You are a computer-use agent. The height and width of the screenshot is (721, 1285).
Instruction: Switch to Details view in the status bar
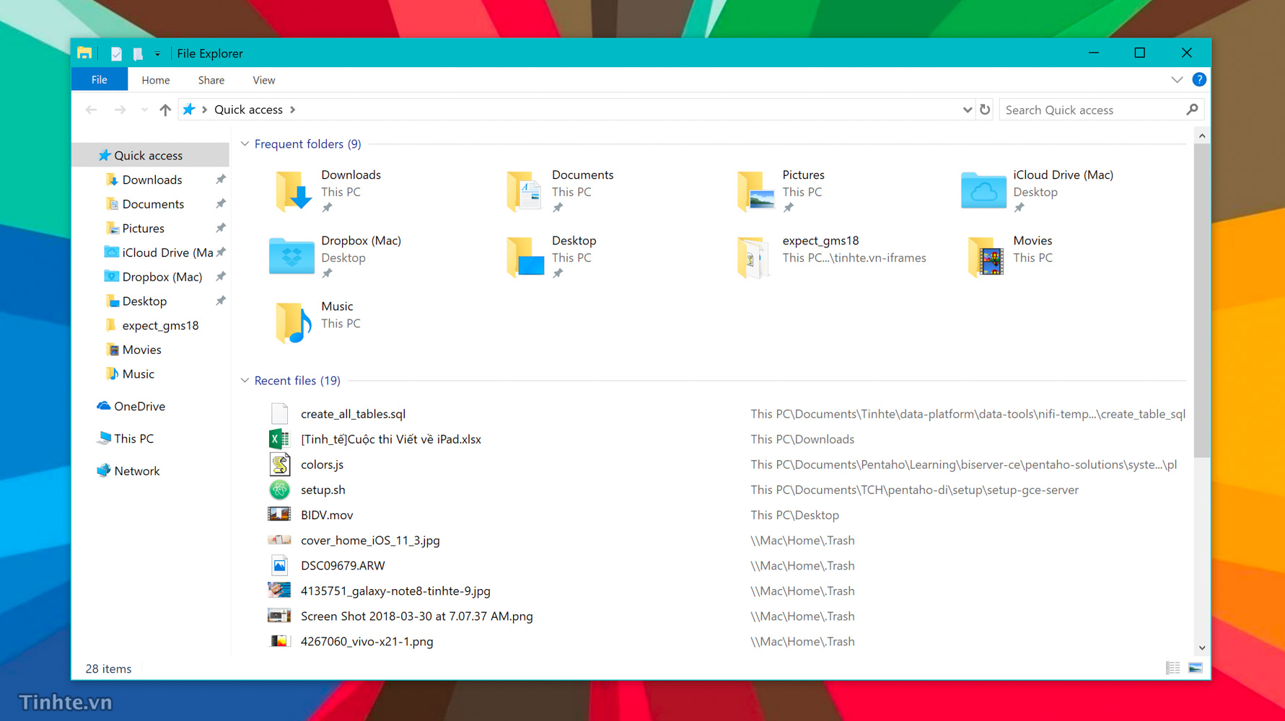click(1173, 668)
